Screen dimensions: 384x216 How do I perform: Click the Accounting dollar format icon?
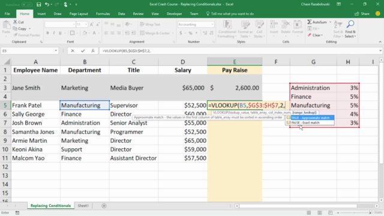(181, 33)
